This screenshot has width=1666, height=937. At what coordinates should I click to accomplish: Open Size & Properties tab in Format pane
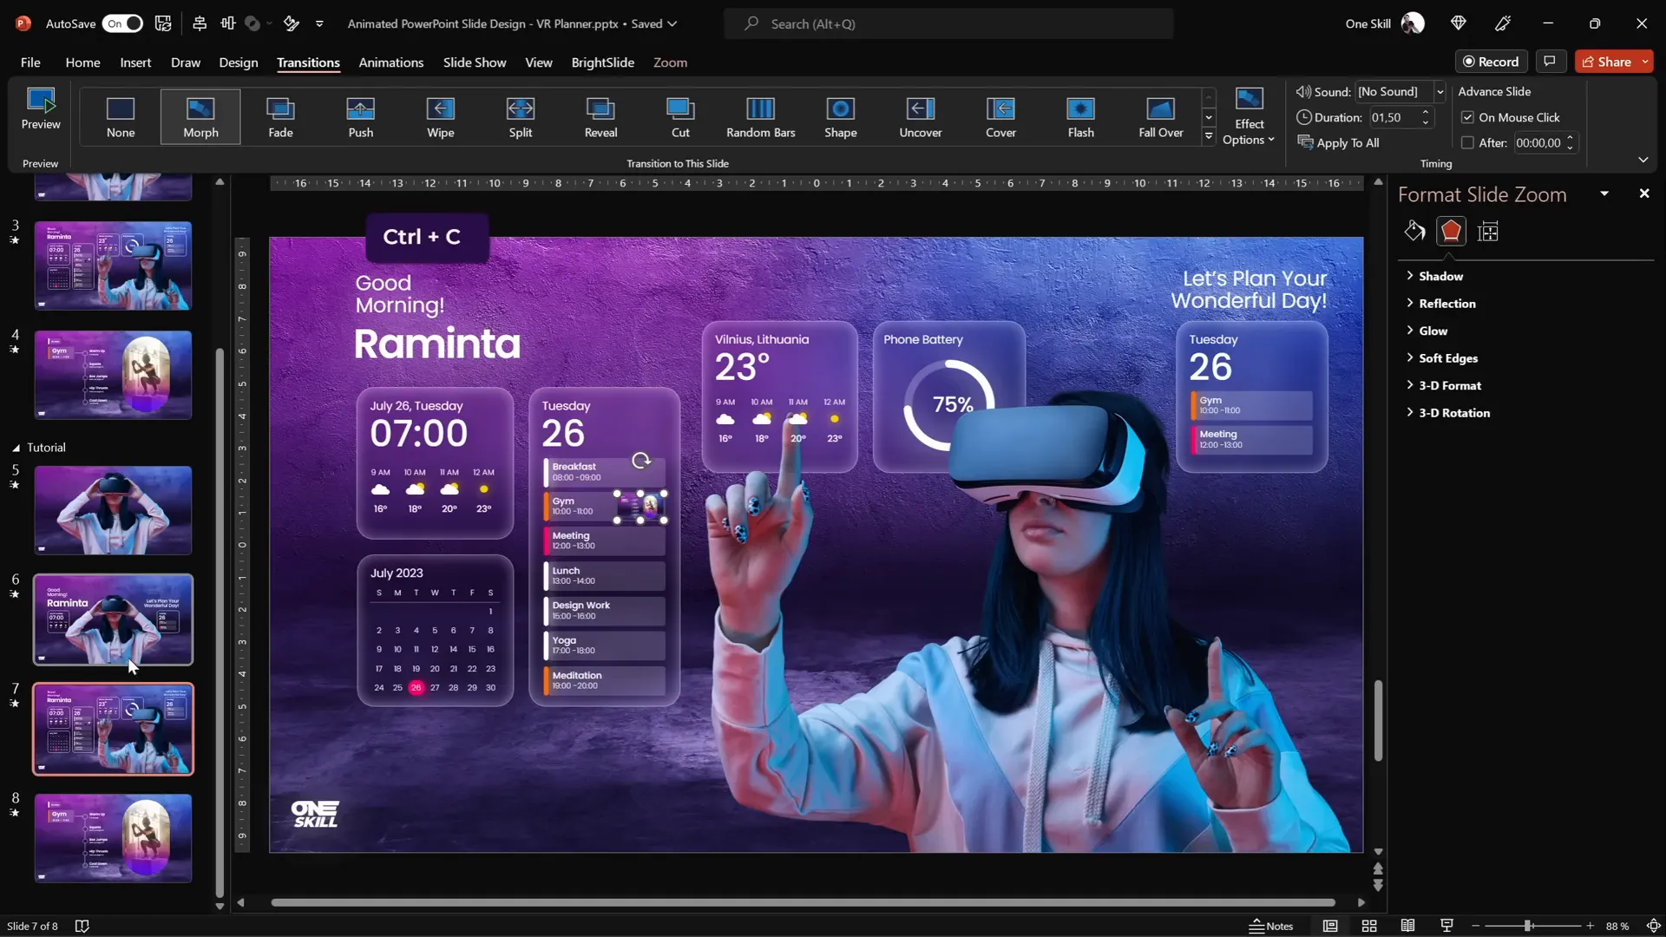click(1488, 231)
